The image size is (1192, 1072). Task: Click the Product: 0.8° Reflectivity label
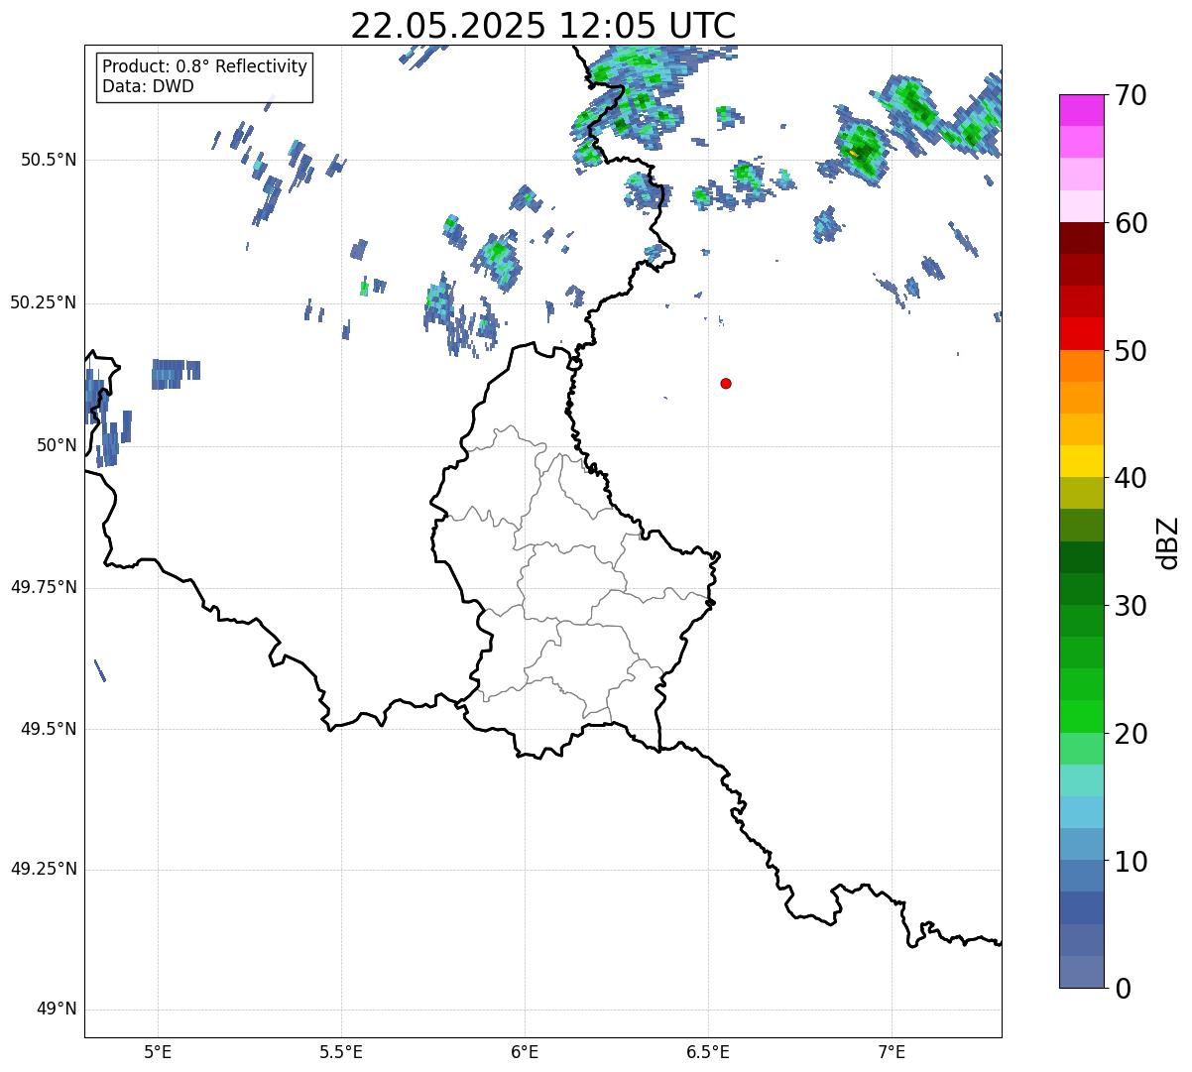205,66
